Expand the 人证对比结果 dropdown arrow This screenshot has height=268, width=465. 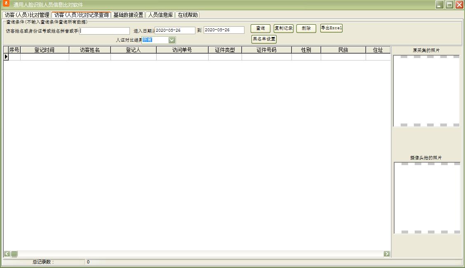[x=172, y=40]
